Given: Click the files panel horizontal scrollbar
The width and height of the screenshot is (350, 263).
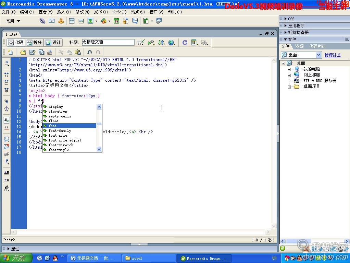Looking at the screenshot, I should point(314,241).
